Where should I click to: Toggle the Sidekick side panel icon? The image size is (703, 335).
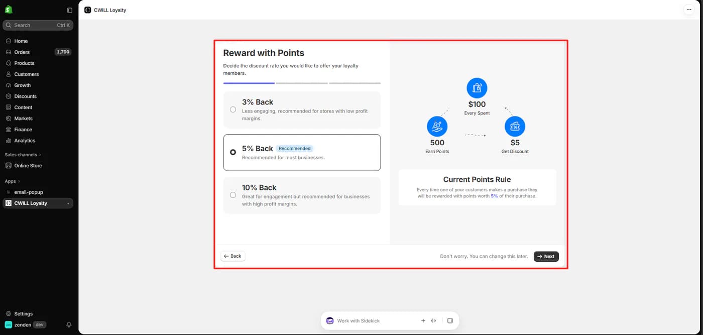click(x=450, y=320)
